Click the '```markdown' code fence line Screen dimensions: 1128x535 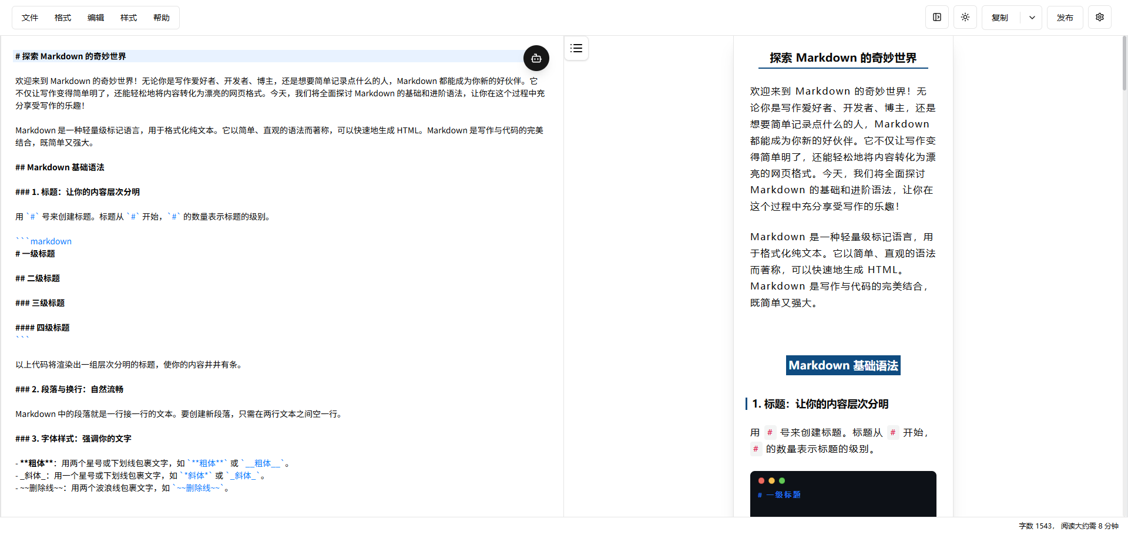pos(43,241)
